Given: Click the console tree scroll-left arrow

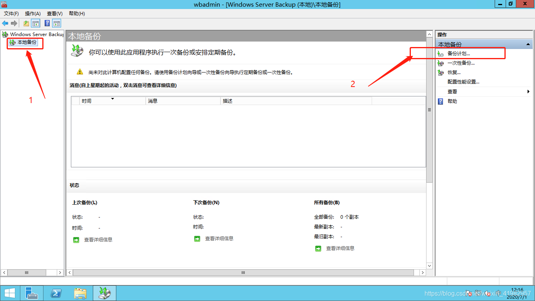Looking at the screenshot, I should pos(4,272).
